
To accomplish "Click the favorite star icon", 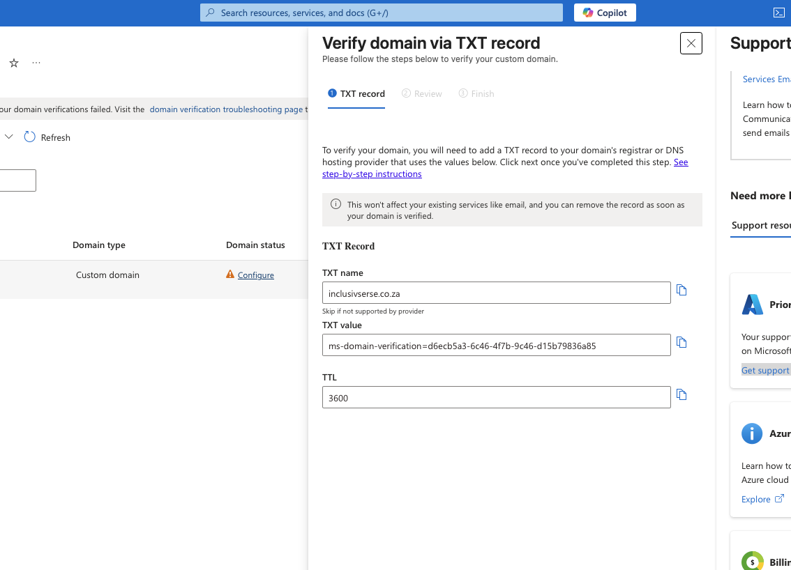I will [x=13, y=63].
